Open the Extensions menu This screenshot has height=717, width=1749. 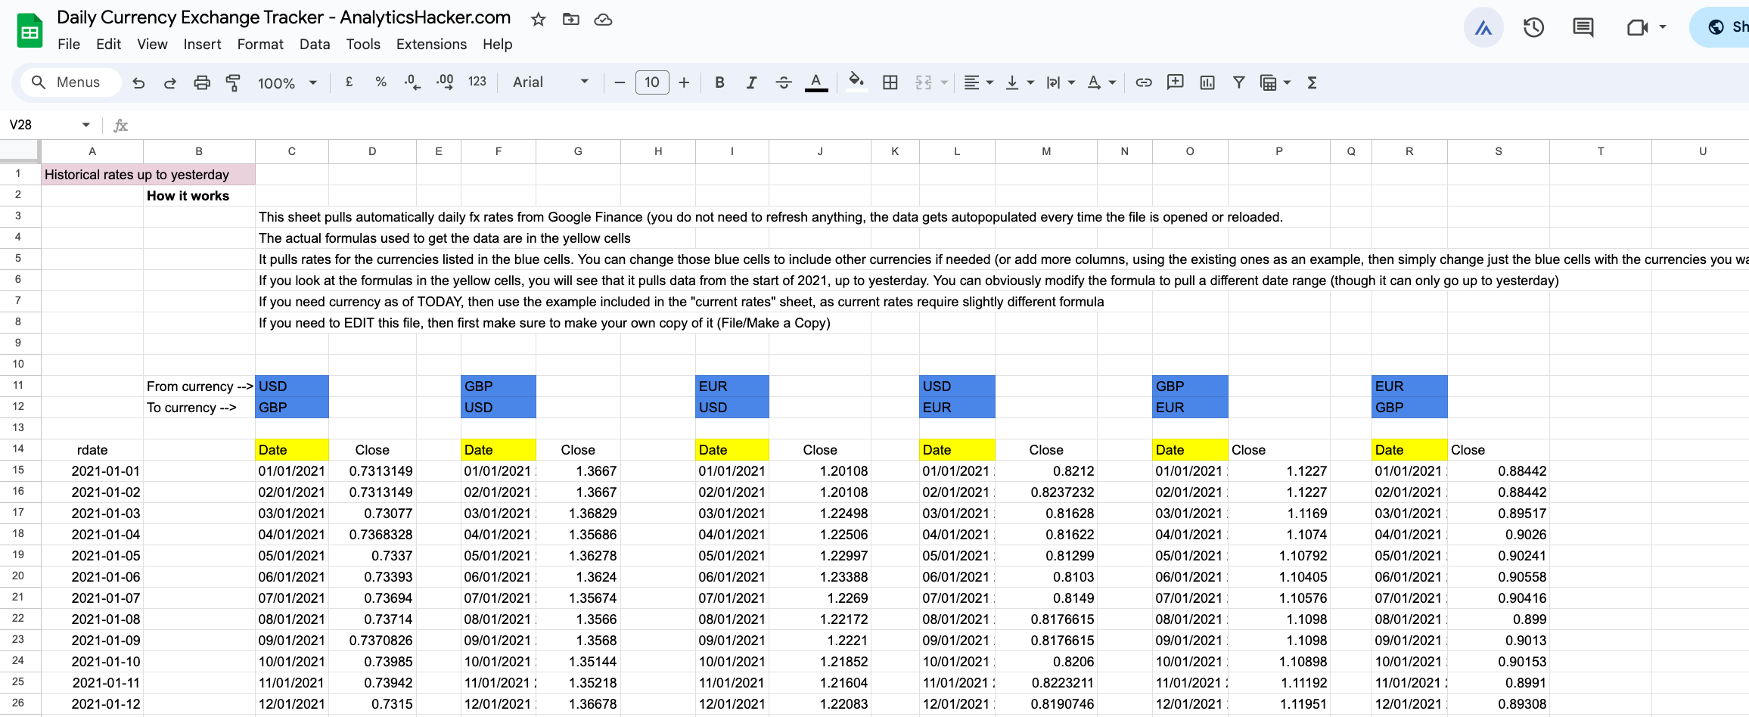click(x=431, y=45)
